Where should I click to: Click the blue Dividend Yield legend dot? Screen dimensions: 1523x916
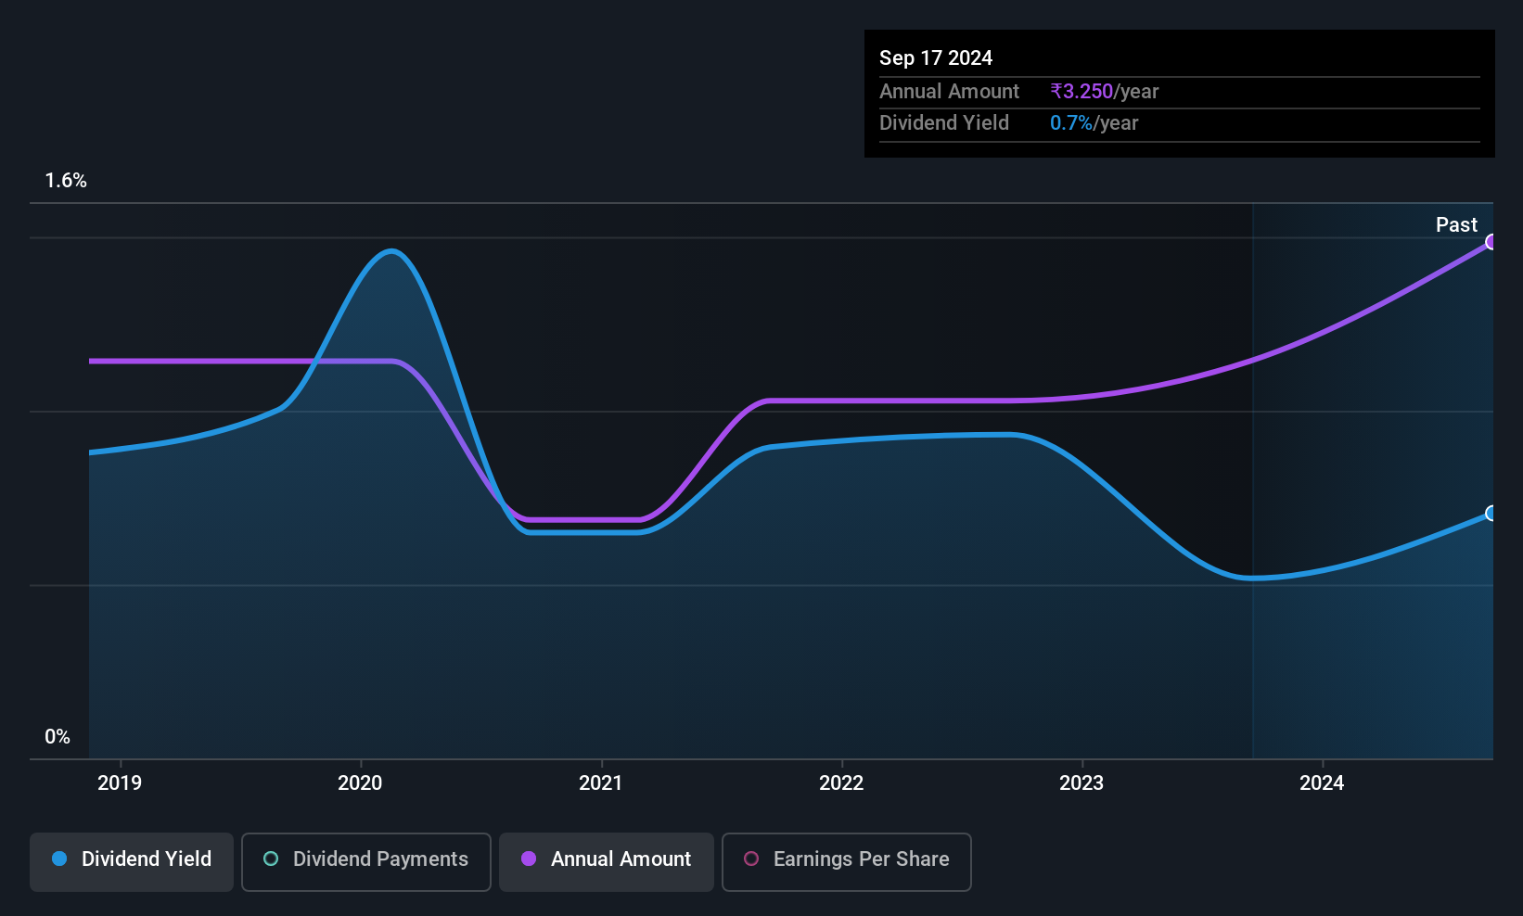pyautogui.click(x=59, y=859)
